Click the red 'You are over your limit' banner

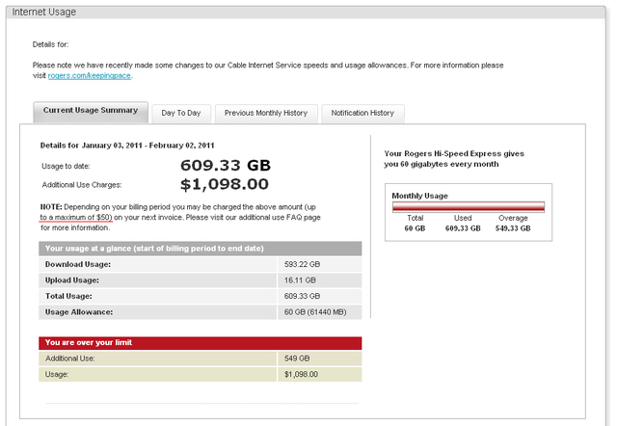[200, 342]
